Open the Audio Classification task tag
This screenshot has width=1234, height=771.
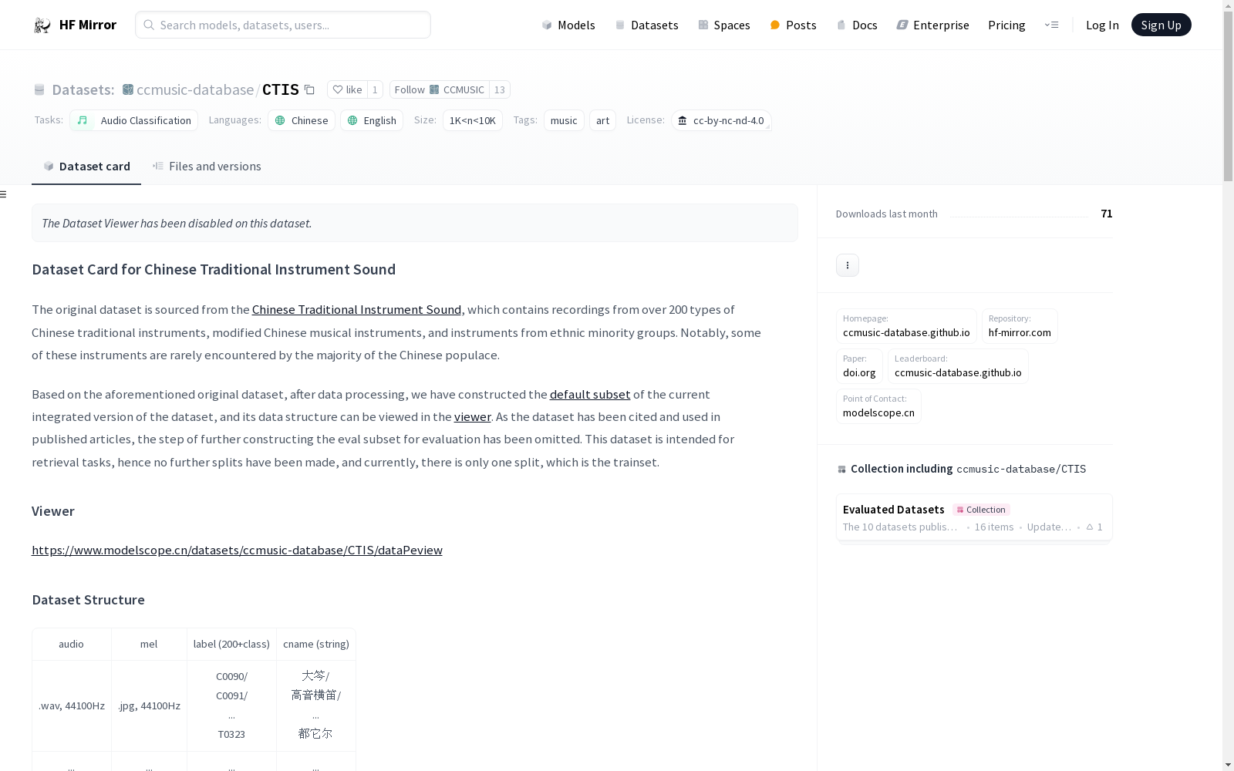tap(134, 120)
